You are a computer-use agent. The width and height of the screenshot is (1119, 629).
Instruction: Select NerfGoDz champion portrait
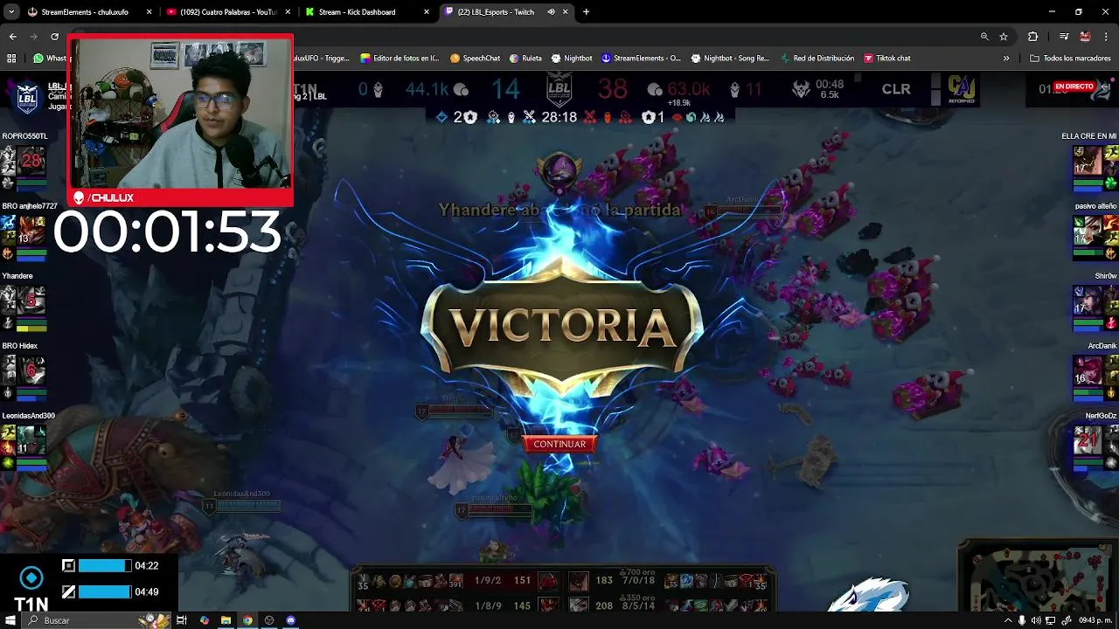pos(1088,439)
